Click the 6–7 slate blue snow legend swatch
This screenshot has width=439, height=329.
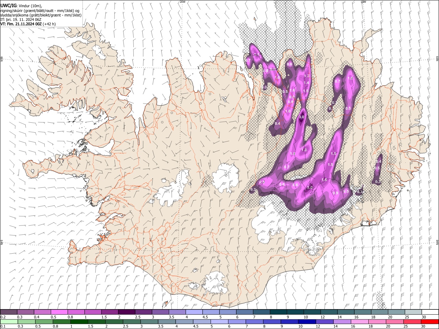pyautogui.click(x=244, y=312)
